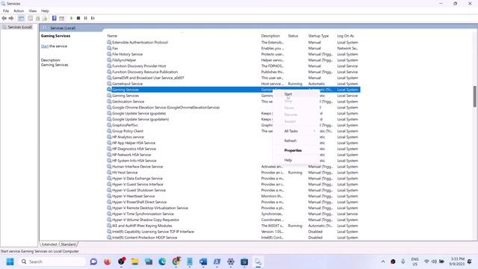Open Settings gear from the taskbar
The width and height of the screenshot is (478, 269).
point(231,262)
